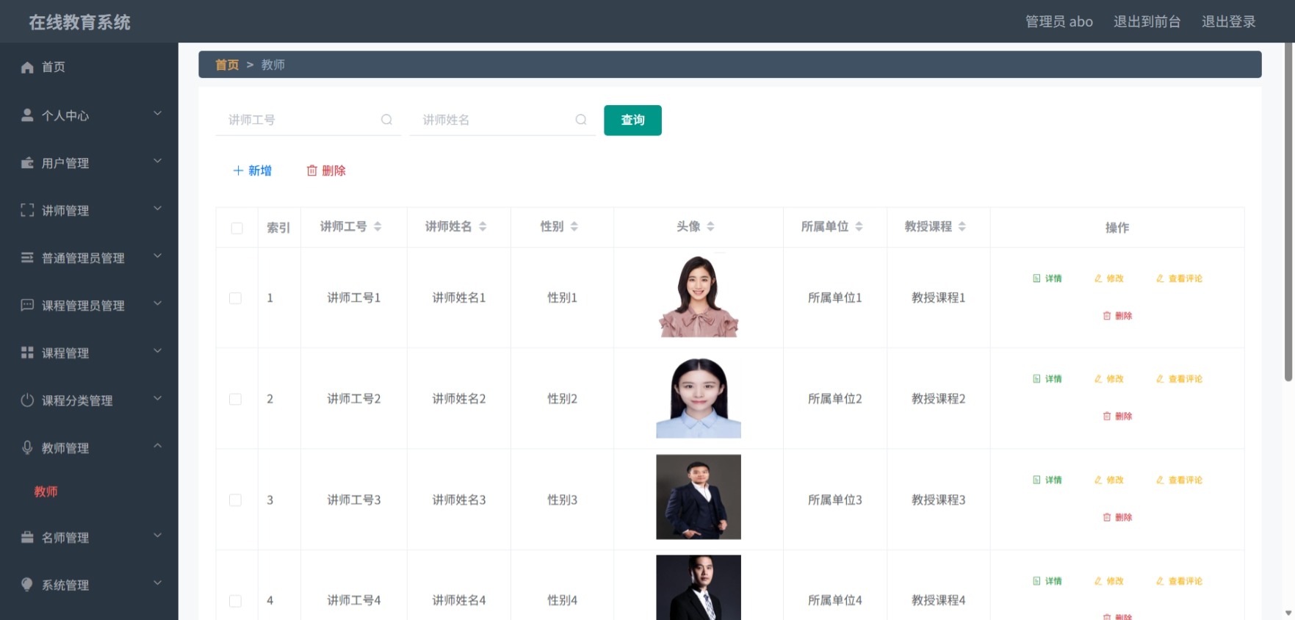Screen dimensions: 1295x620
Task: Click 删除 for row 讲师工号3
Action: pyautogui.click(x=1117, y=518)
